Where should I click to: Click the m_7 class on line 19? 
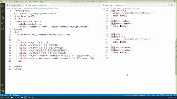(33, 58)
